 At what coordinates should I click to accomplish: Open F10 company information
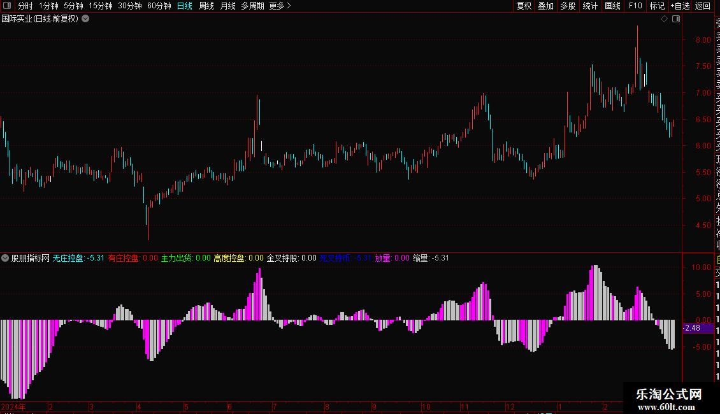click(x=635, y=6)
